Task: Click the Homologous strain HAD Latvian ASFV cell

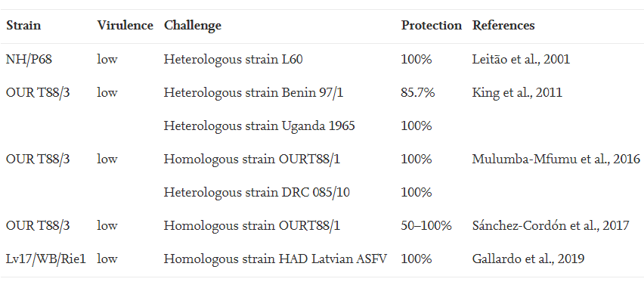Action: [275, 259]
